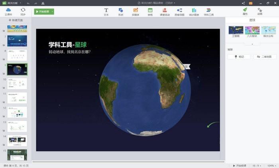Image resolution: width=279 pixels, height=168 pixels.
Task: Open the 104% zoom level dropdown
Action: click(271, 165)
